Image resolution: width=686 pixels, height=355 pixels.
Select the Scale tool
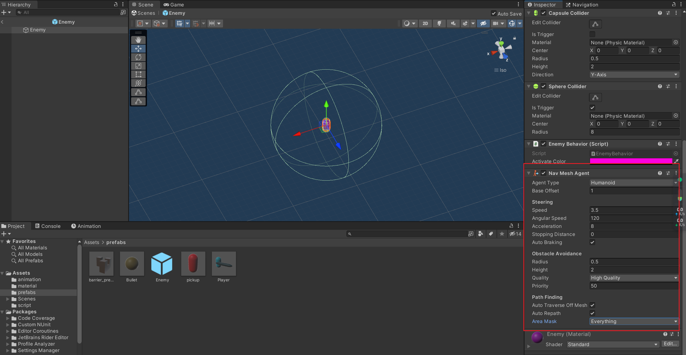pyautogui.click(x=138, y=66)
